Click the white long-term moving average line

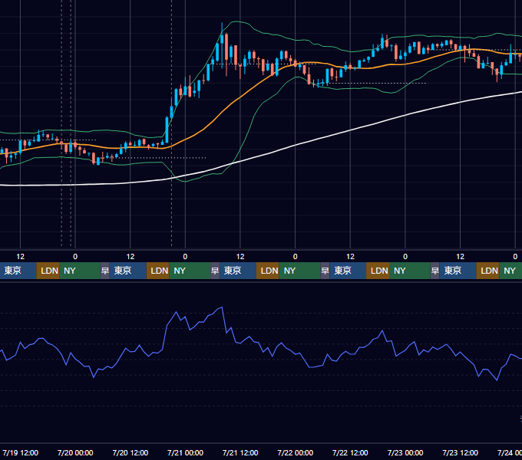point(296,145)
